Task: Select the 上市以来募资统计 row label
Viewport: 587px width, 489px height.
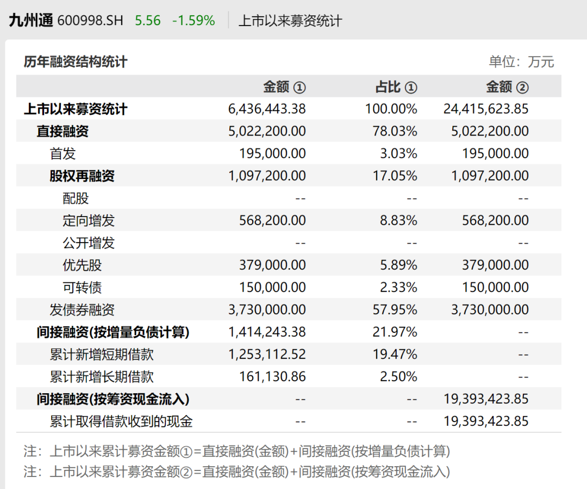Action: tap(76, 109)
